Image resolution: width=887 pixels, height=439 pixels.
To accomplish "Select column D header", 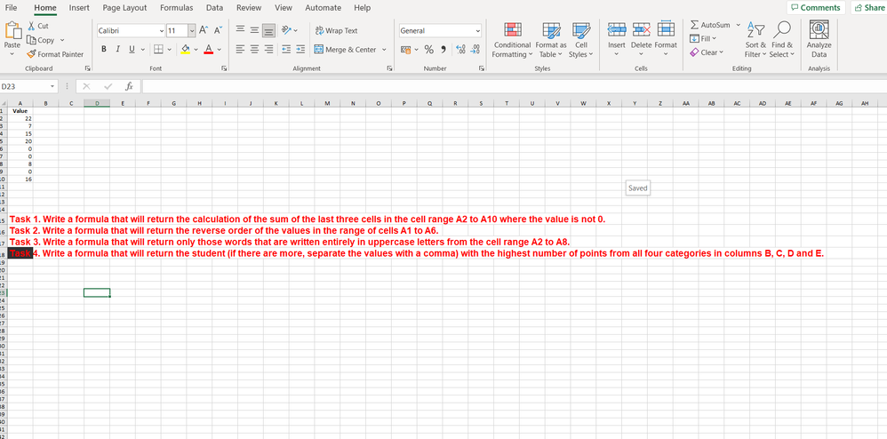I will point(97,103).
